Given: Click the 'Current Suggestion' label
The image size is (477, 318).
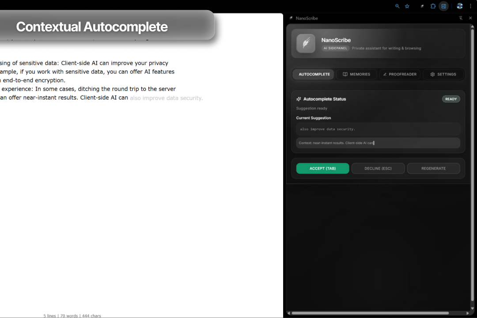Looking at the screenshot, I should [x=313, y=118].
